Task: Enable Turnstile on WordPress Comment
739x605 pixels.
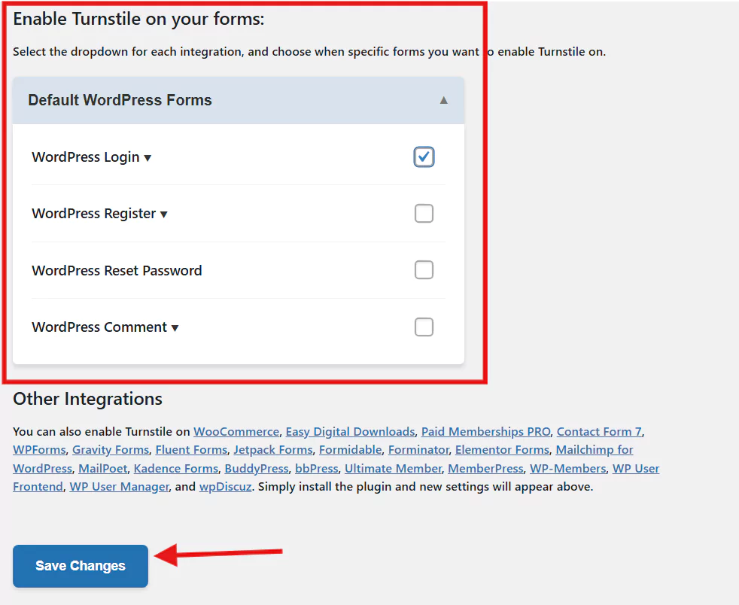Action: [424, 327]
